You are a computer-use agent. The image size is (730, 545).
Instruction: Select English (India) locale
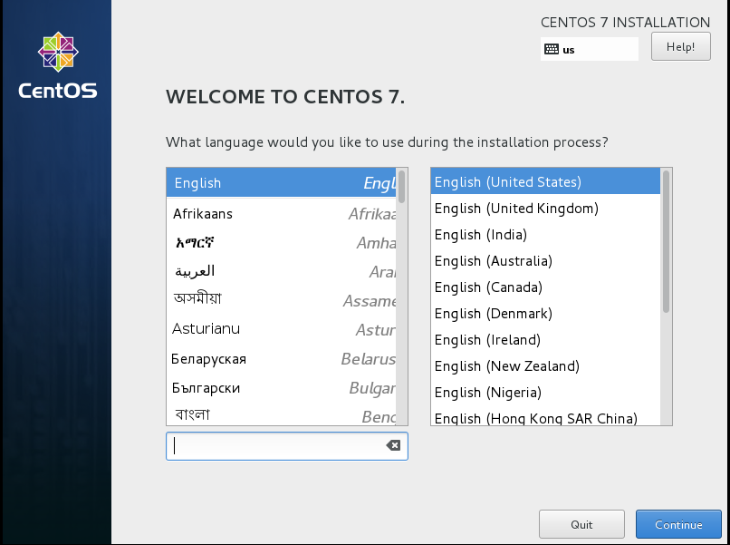(543, 235)
